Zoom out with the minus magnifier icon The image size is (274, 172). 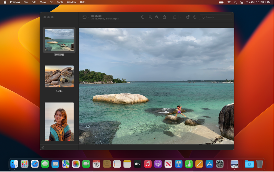tap(150, 17)
